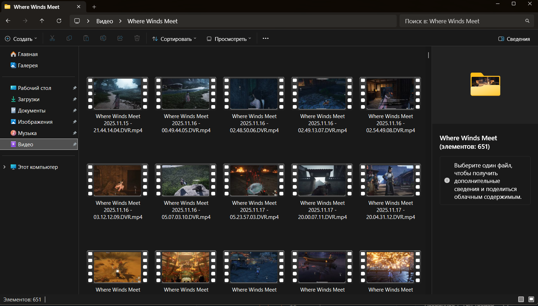Click the Cut scissors icon
The width and height of the screenshot is (538, 306).
52,38
